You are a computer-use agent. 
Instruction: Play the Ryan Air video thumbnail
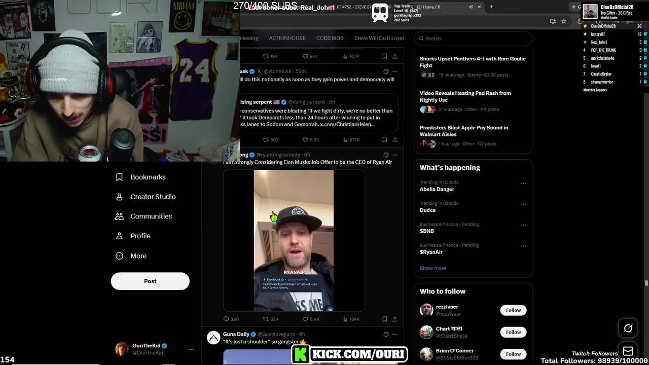[x=294, y=240]
